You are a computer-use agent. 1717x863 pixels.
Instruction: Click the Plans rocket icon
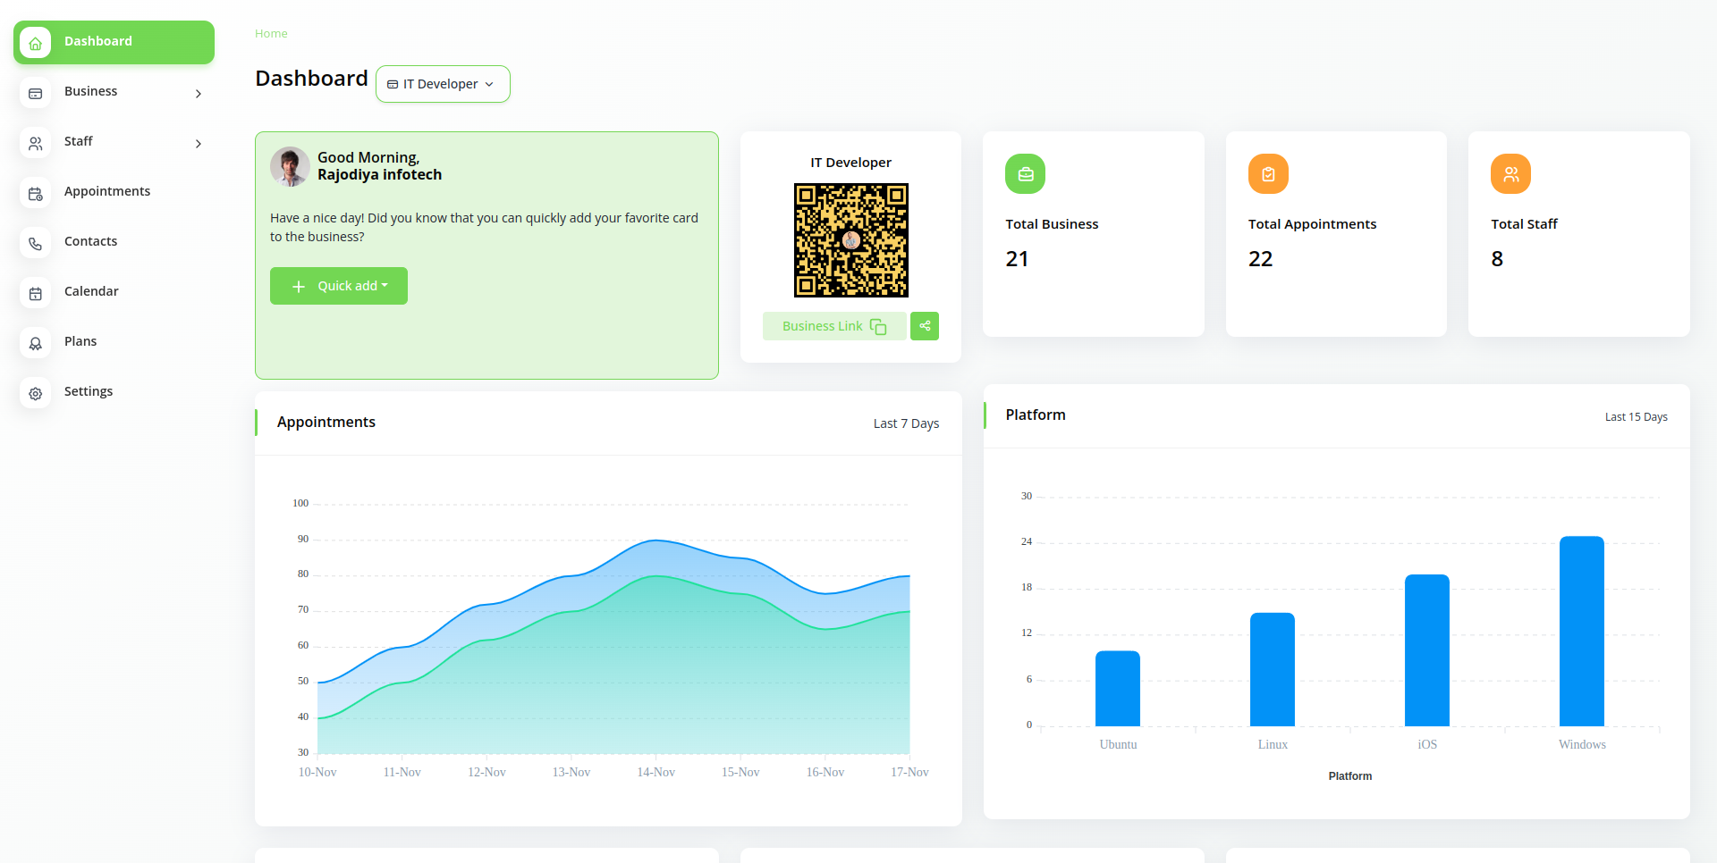click(x=36, y=343)
